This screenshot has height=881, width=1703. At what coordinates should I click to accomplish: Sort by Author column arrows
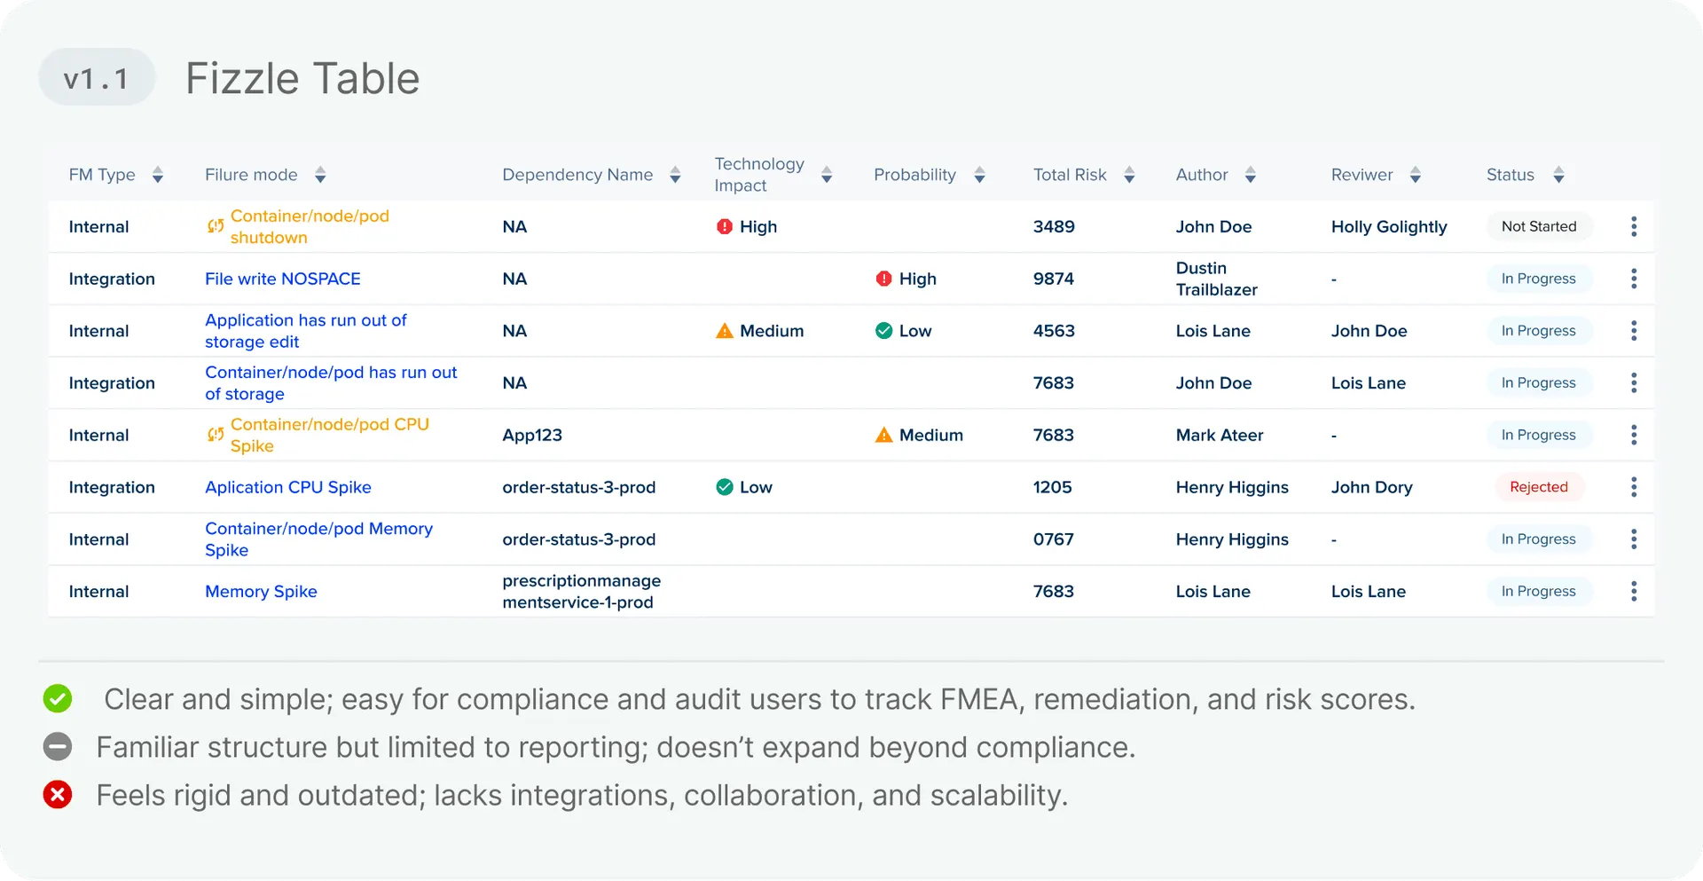click(x=1250, y=175)
